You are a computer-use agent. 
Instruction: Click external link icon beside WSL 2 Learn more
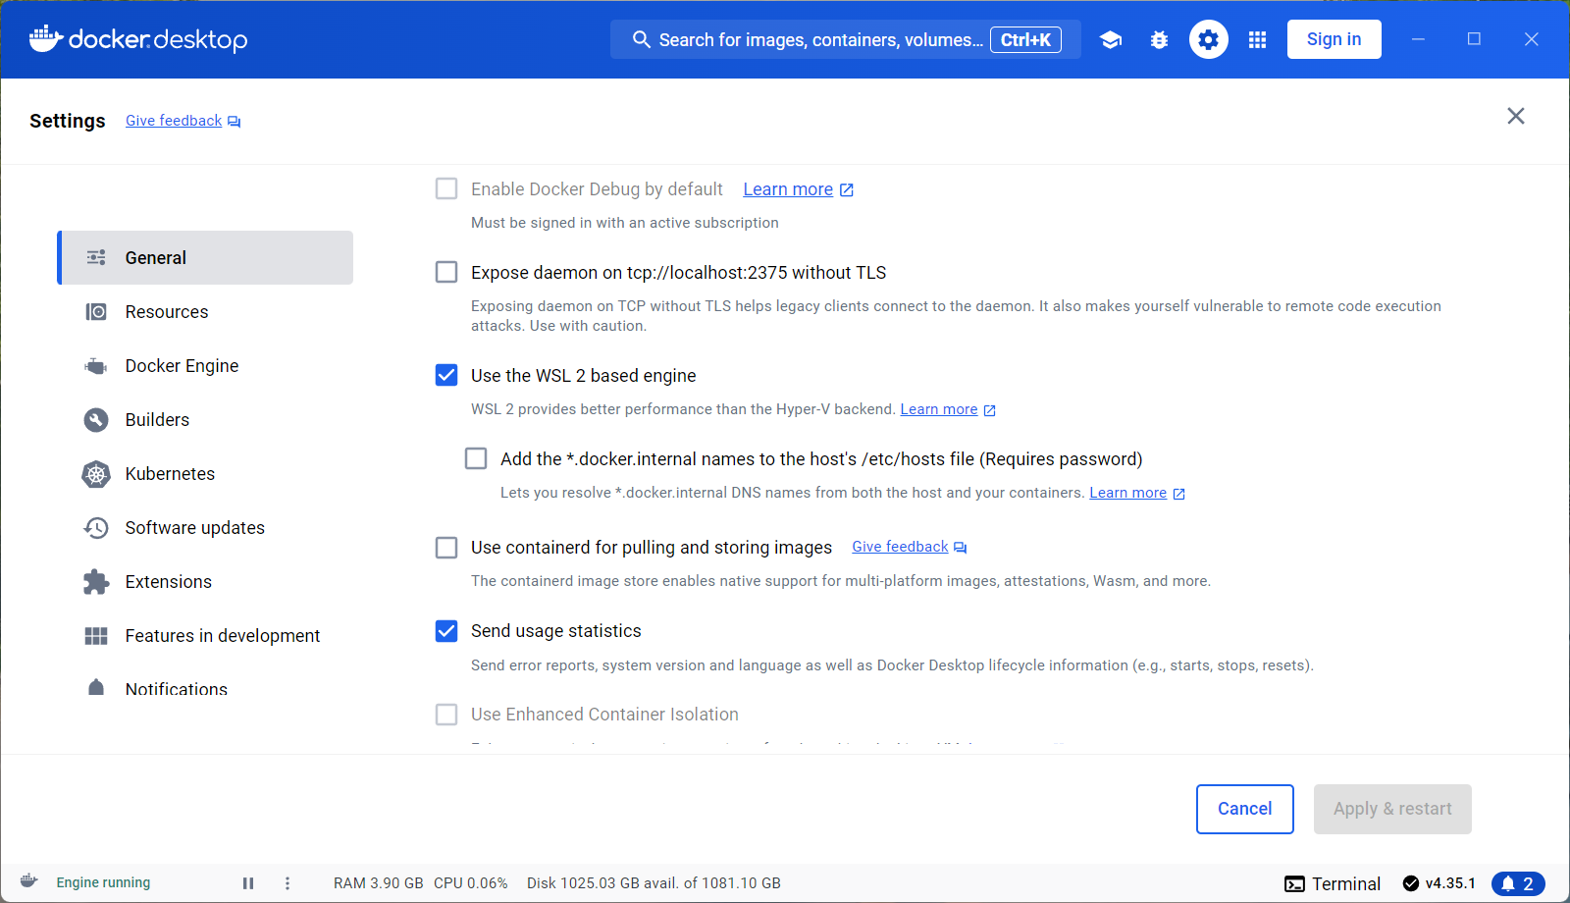[990, 410]
